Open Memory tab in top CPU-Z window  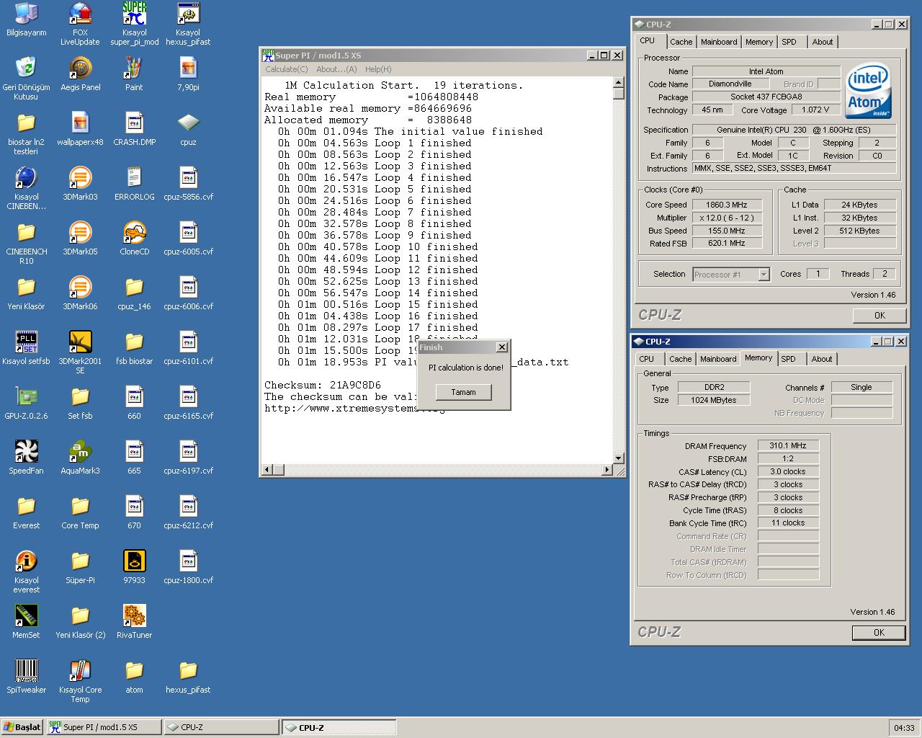point(759,42)
